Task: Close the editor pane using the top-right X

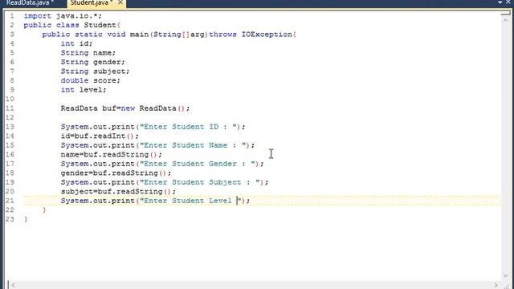Action: point(508,2)
